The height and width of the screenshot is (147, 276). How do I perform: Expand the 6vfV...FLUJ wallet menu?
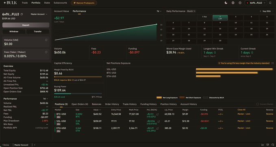point(256,3)
